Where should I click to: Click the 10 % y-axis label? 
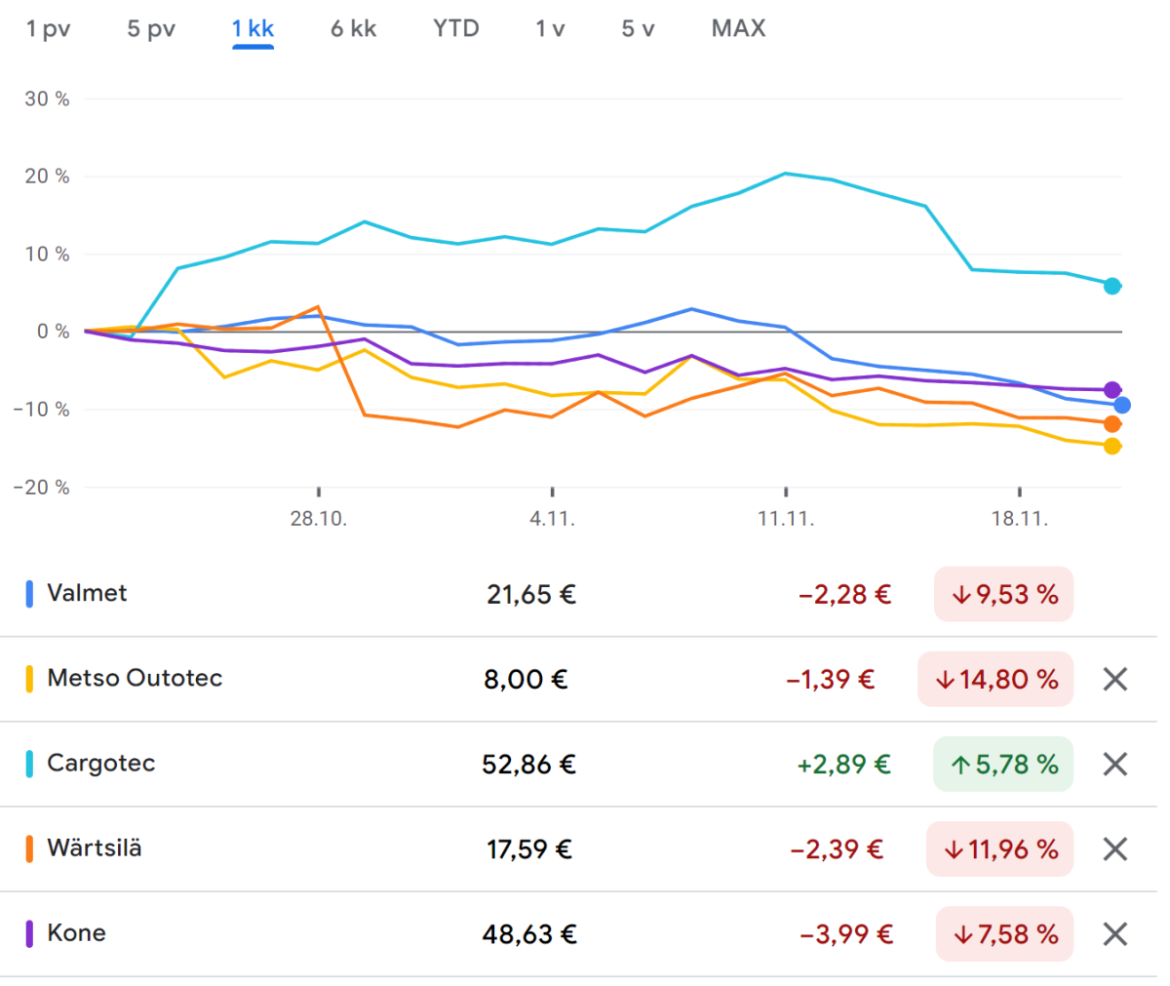coord(49,254)
